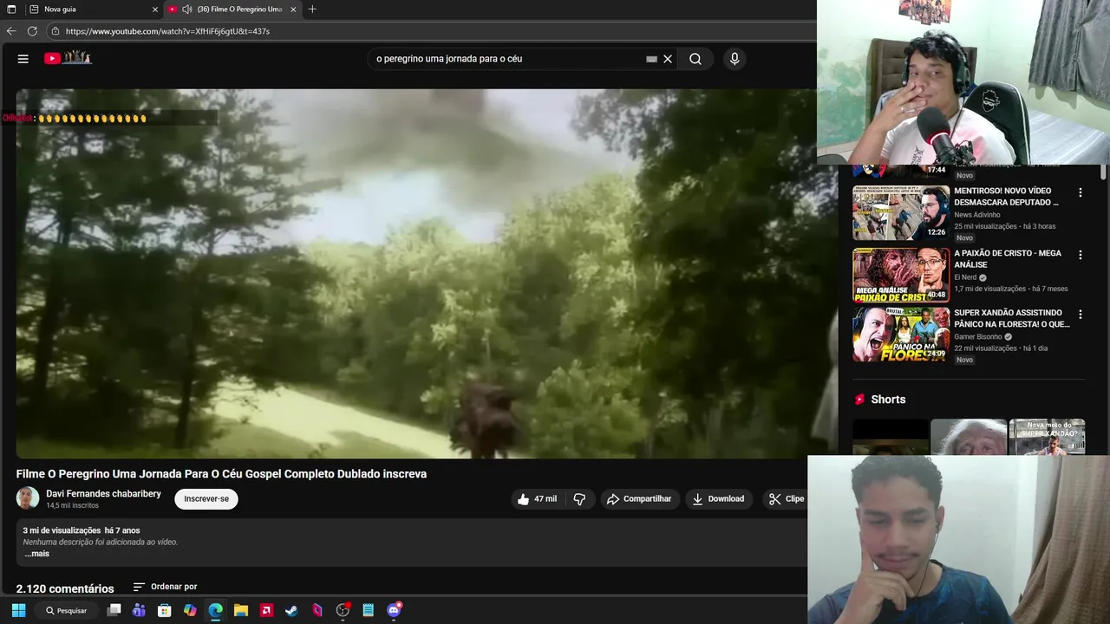Screen dimensions: 1110x624
Task: Click the Microsoft Edge taskbar icon
Action: pos(216,610)
